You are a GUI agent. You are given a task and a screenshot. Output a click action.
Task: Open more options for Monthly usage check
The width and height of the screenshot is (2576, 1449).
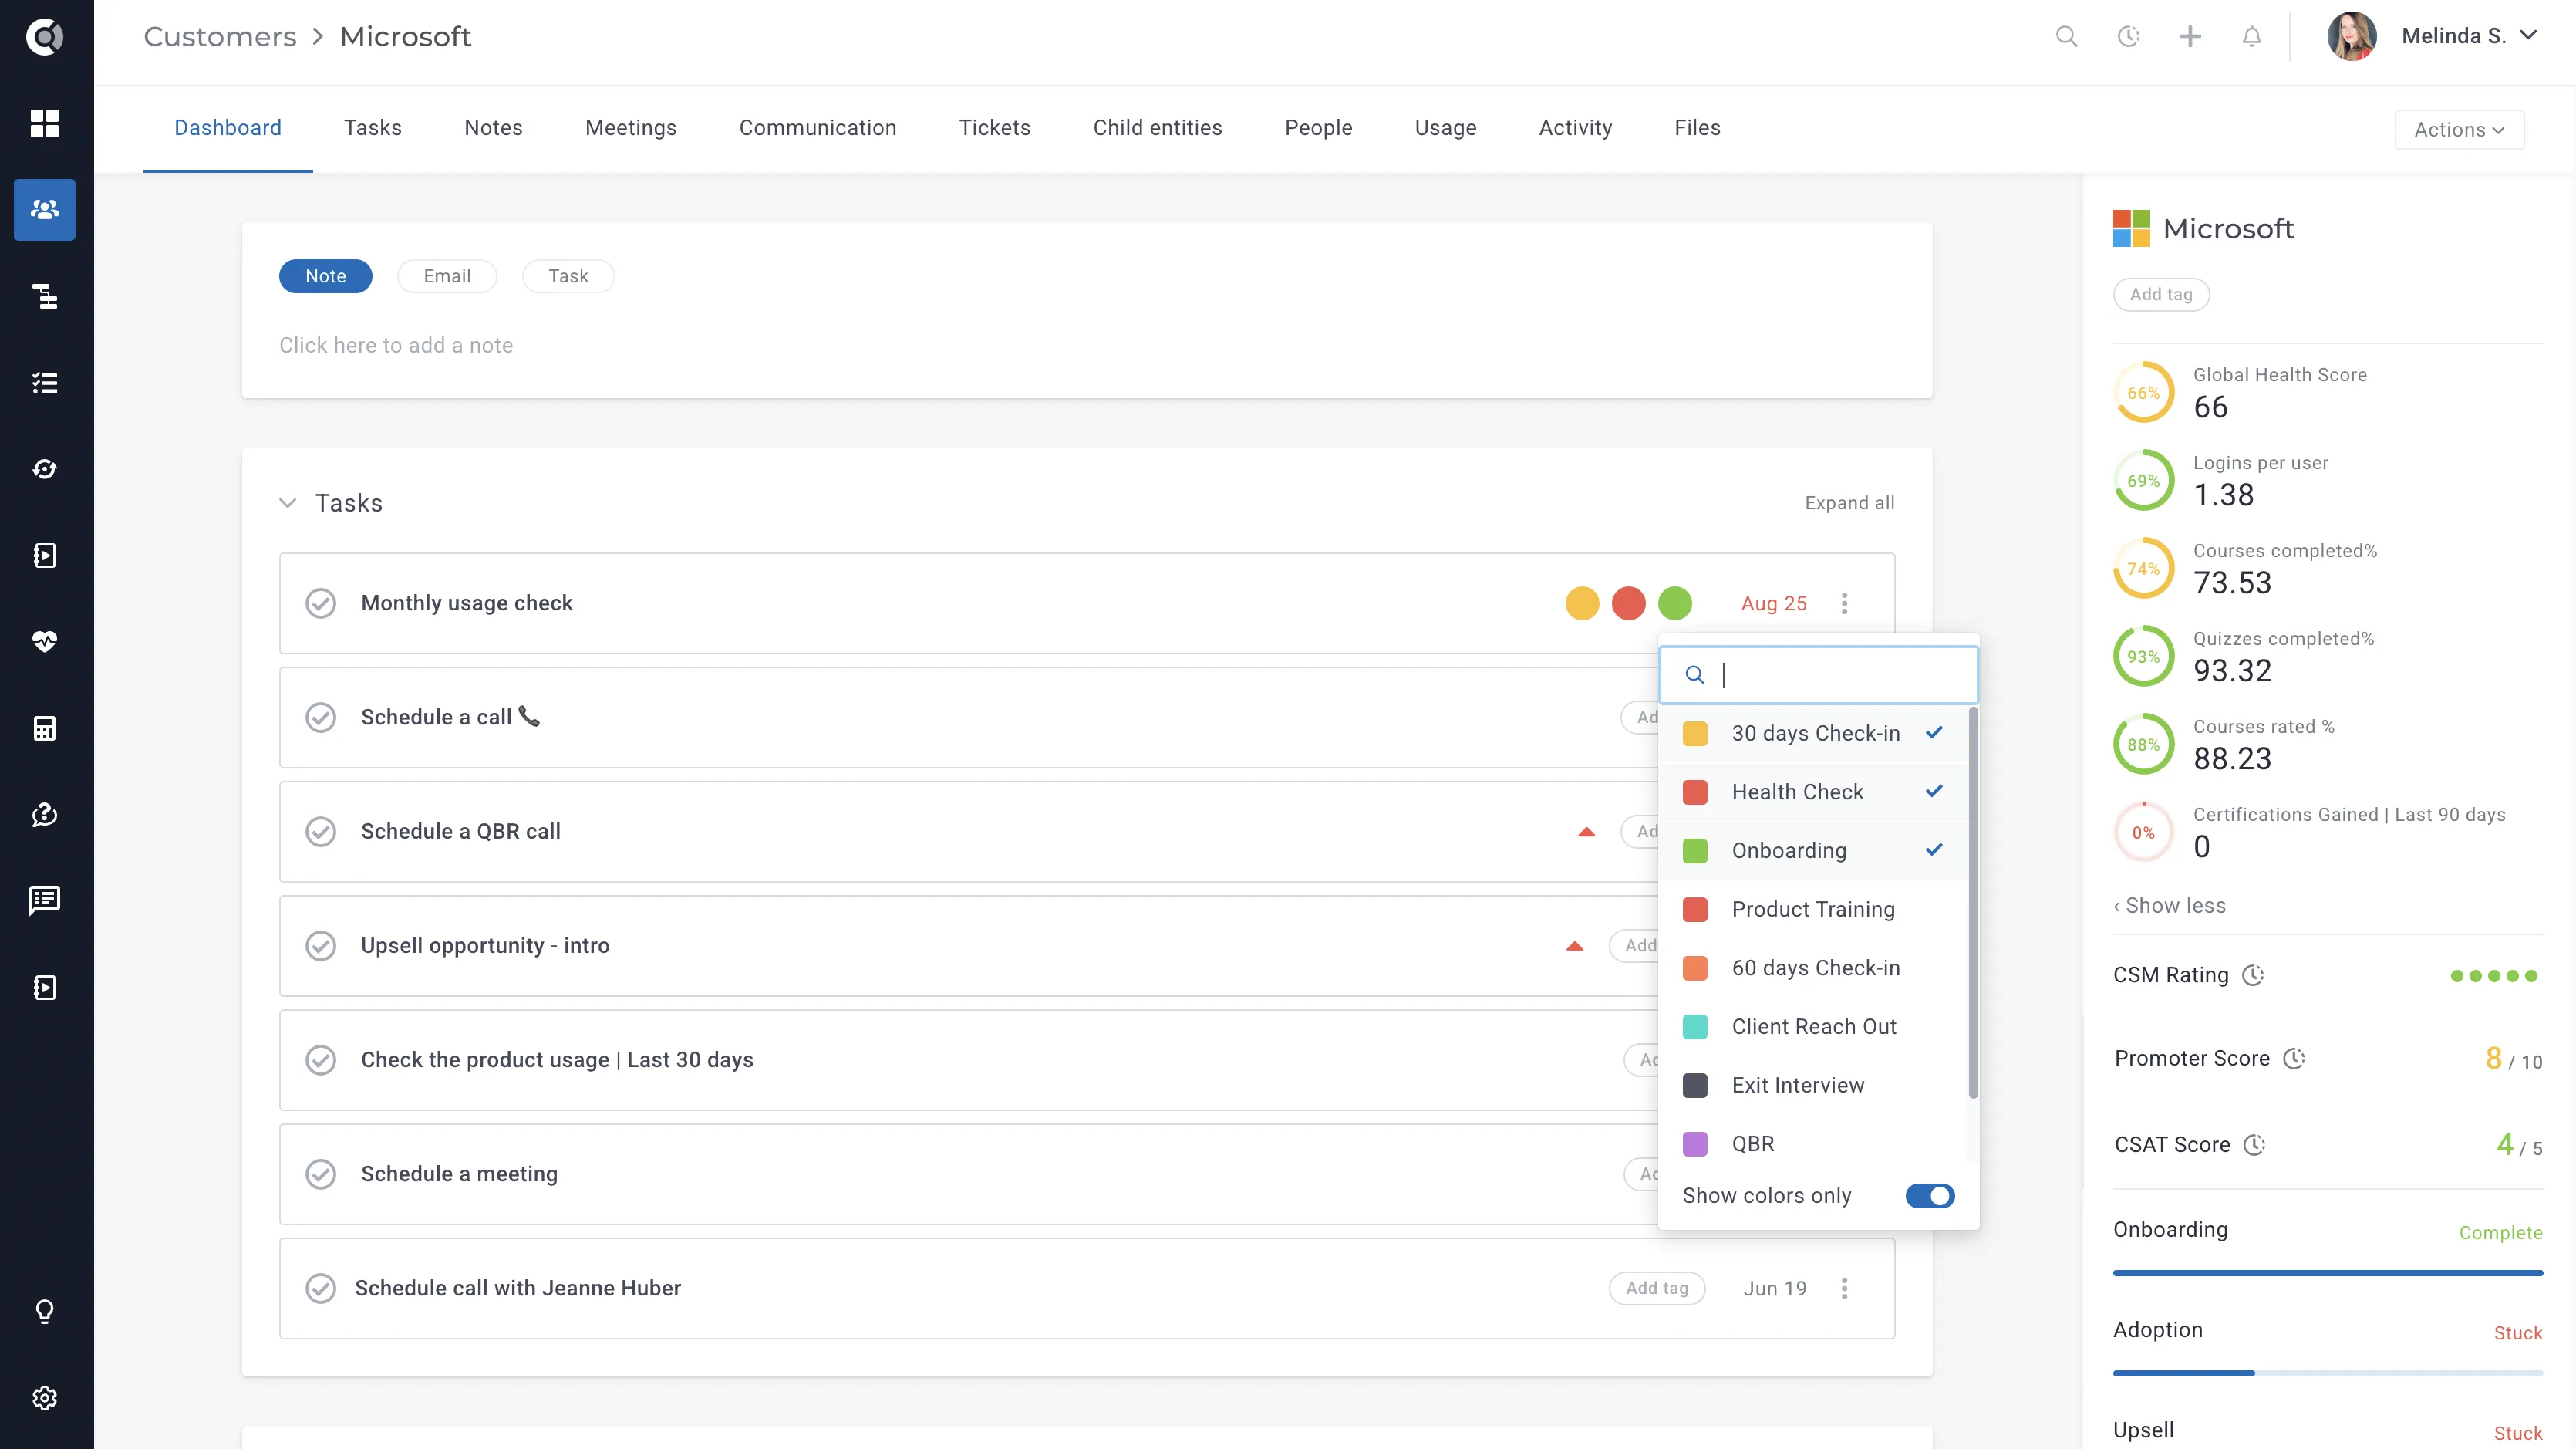pos(1844,603)
